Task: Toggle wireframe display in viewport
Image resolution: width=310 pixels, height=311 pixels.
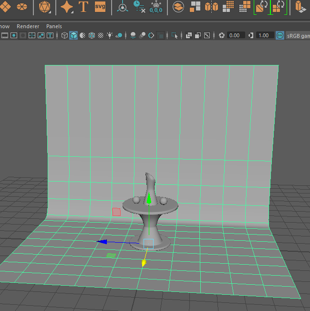Action: pyautogui.click(x=65, y=35)
